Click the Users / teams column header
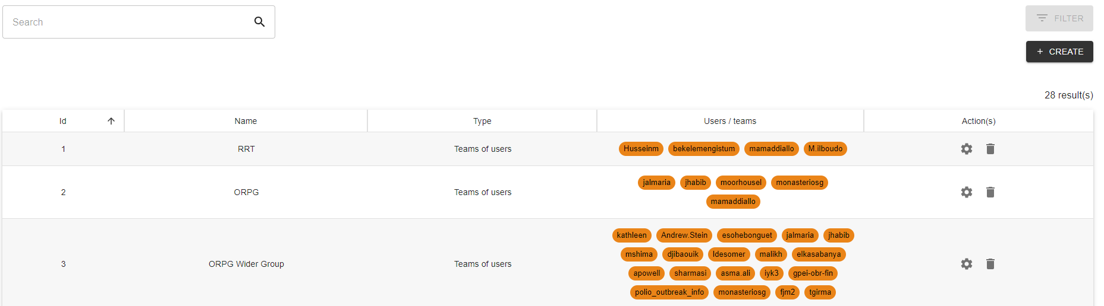The width and height of the screenshot is (1104, 306). [729, 121]
